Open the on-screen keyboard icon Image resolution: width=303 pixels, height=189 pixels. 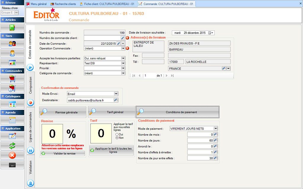[12, 165]
